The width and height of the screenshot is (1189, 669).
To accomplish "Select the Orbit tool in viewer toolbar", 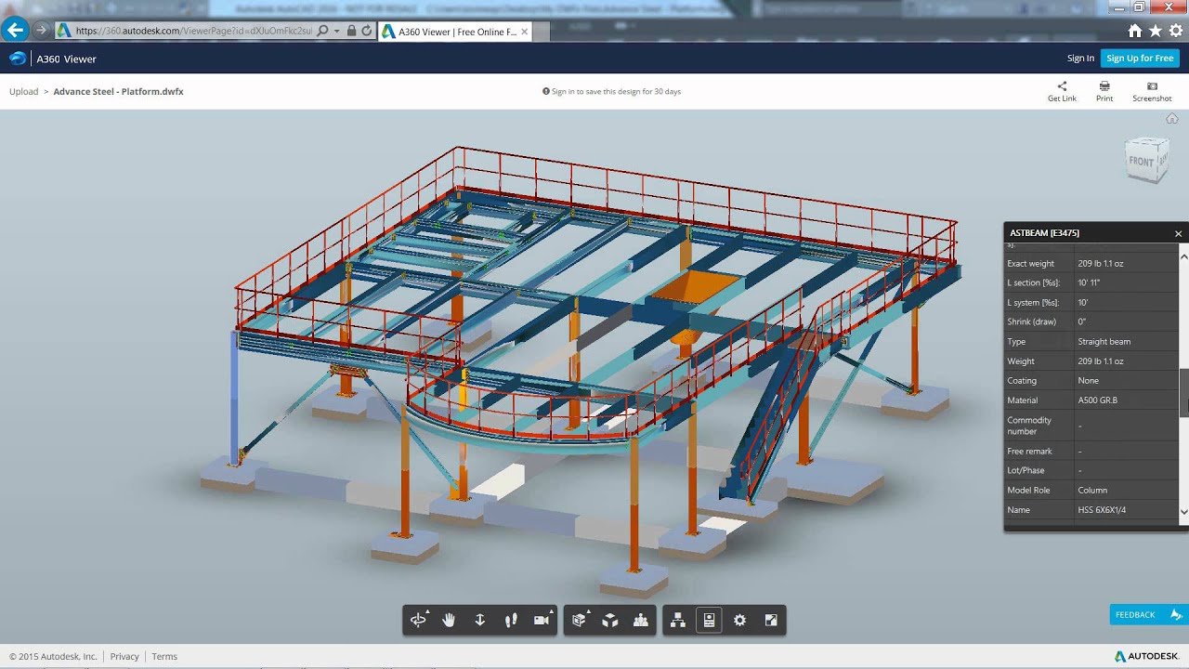I will (x=418, y=620).
